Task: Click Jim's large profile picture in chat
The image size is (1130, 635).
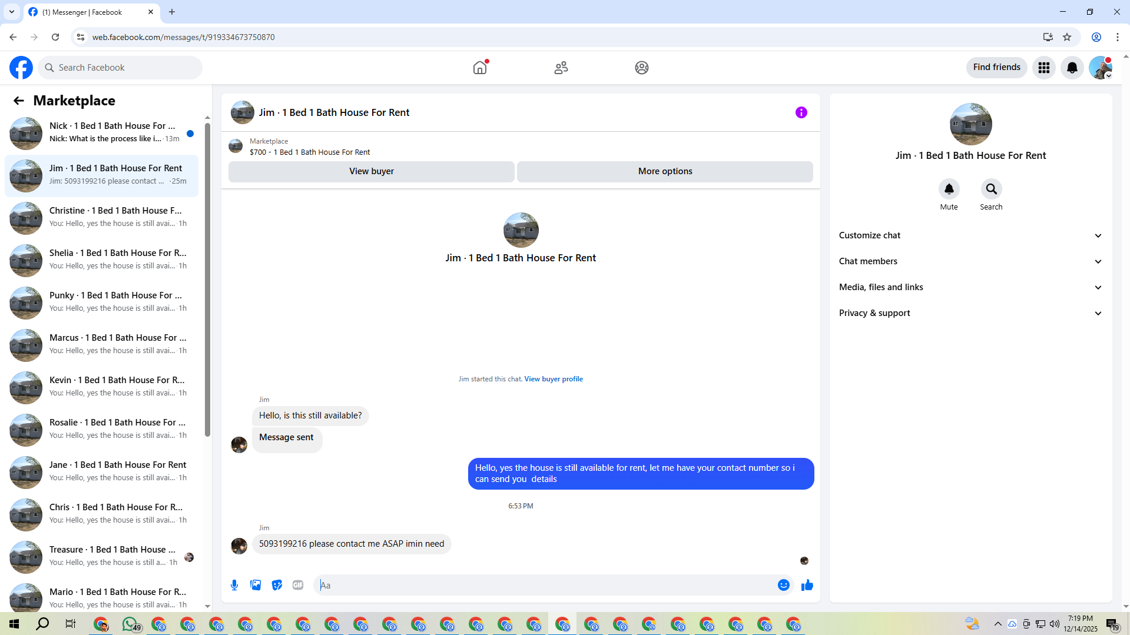Action: 521,230
